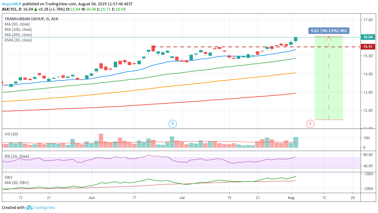
Task: Click the 4.61 (40.13%) 461 measurement label
Action: (x=328, y=31)
